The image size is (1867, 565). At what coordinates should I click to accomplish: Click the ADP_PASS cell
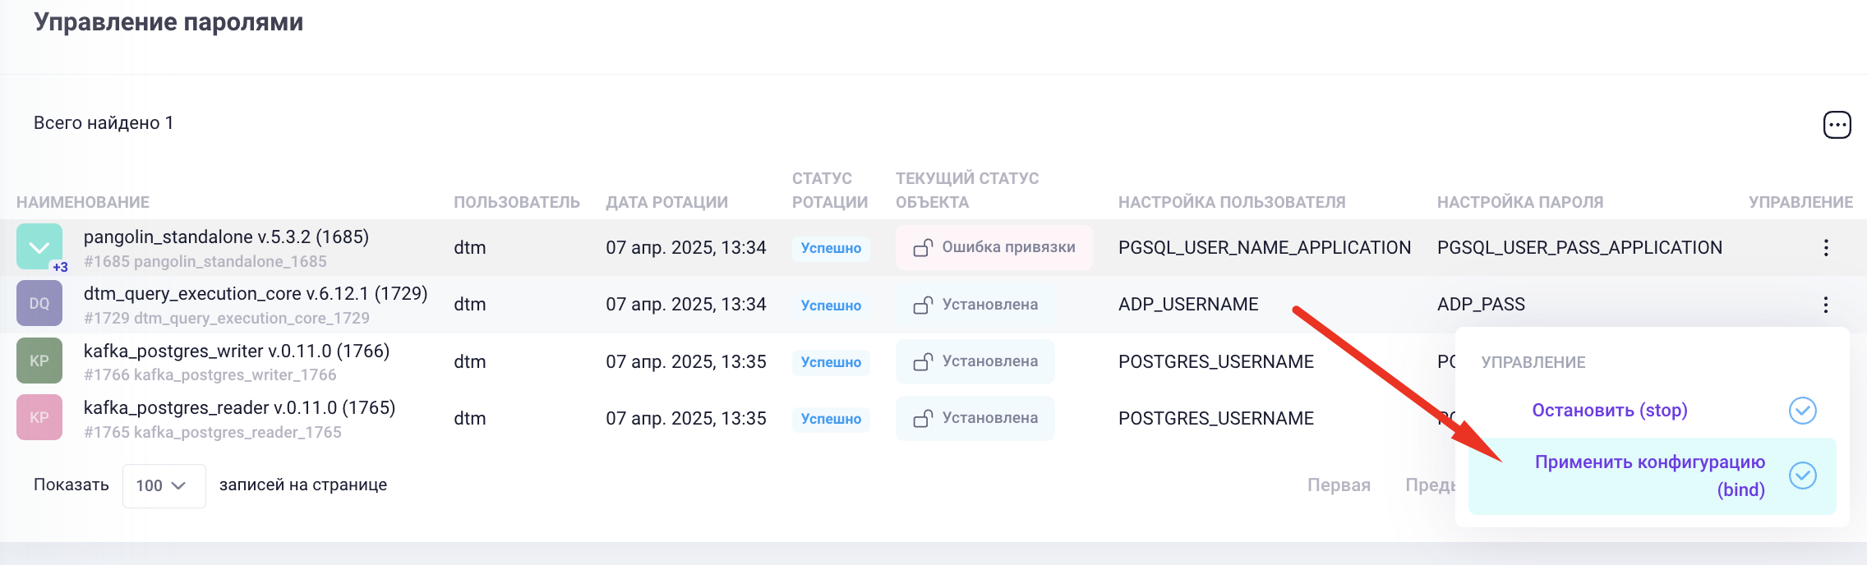pyautogui.click(x=1481, y=304)
